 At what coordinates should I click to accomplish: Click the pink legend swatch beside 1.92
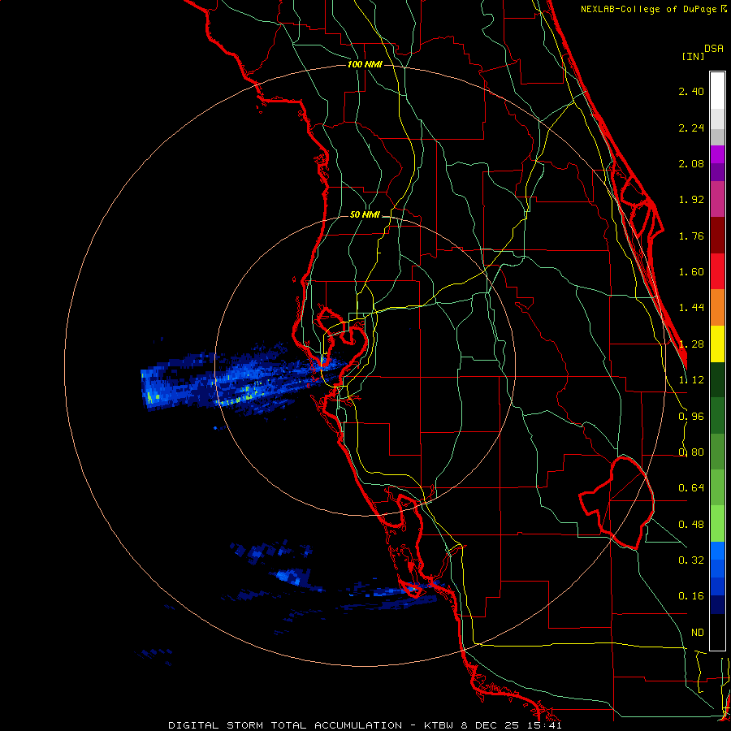717,199
